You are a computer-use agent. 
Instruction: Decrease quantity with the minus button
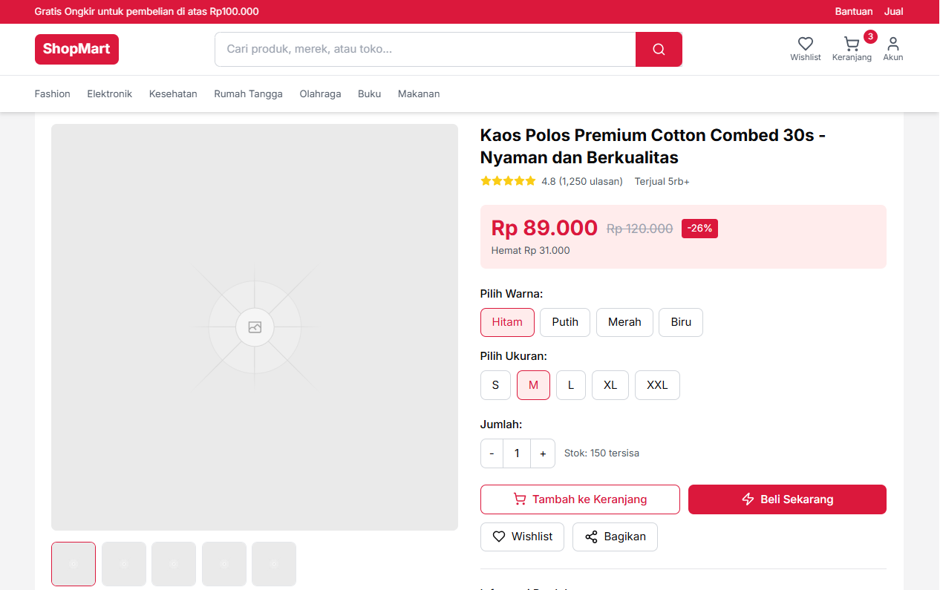(492, 453)
